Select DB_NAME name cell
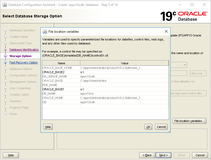The image size is (211, 160). [x=61, y=94]
